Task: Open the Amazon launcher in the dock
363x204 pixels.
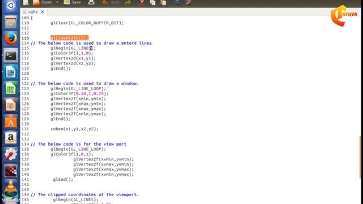Action: (11, 138)
